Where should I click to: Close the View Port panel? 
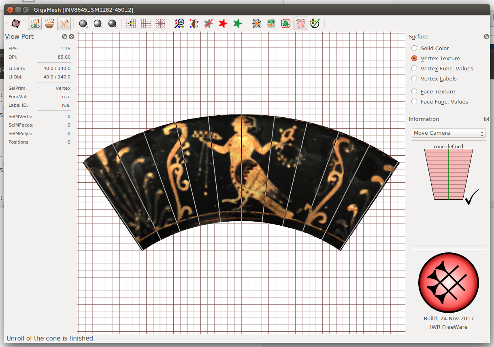[72, 36]
